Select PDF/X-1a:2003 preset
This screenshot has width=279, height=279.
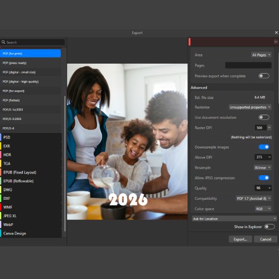(x=31, y=109)
